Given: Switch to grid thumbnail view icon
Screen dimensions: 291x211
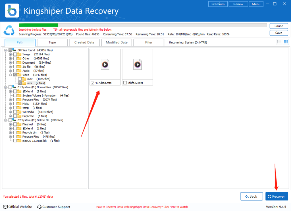Looking at the screenshot, I should pyautogui.click(x=286, y=42).
